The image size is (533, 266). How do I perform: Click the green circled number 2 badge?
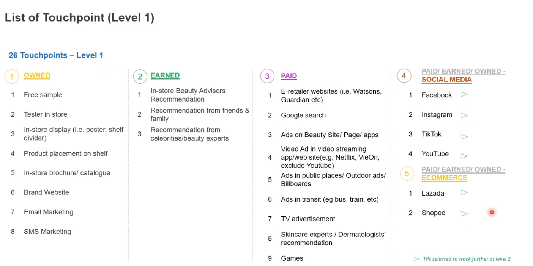(140, 77)
